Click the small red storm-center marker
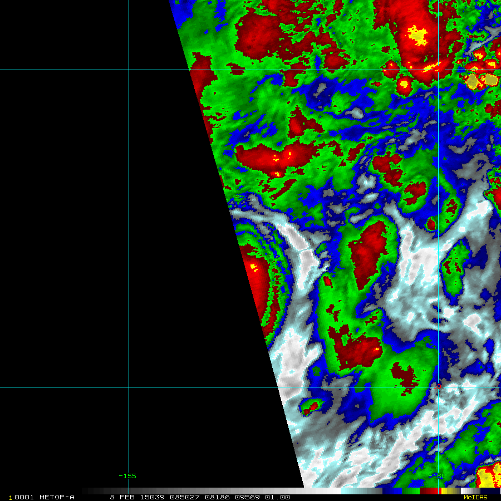501x501 pixels. [439, 385]
